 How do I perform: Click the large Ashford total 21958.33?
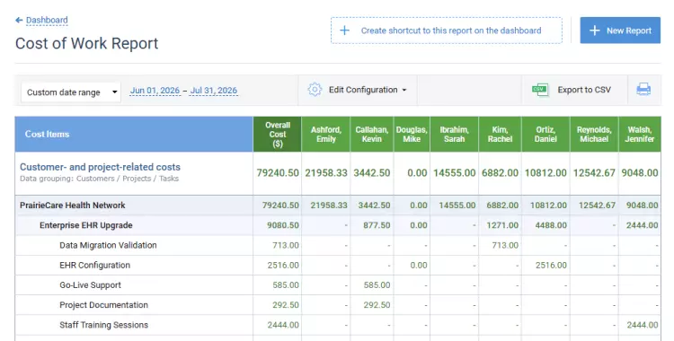point(326,173)
